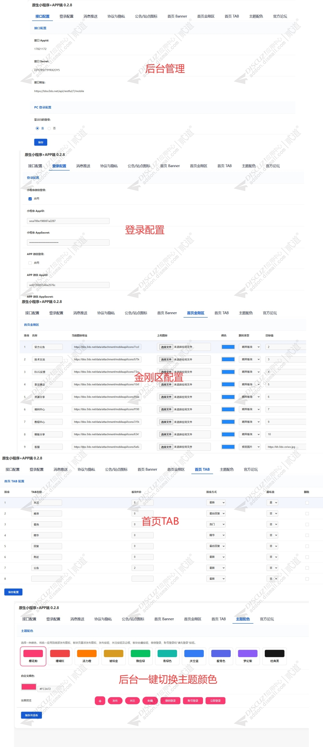The height and width of the screenshot is (747, 323).
Task: Click the 小程序 AppSecret password field
Action: click(x=68, y=242)
